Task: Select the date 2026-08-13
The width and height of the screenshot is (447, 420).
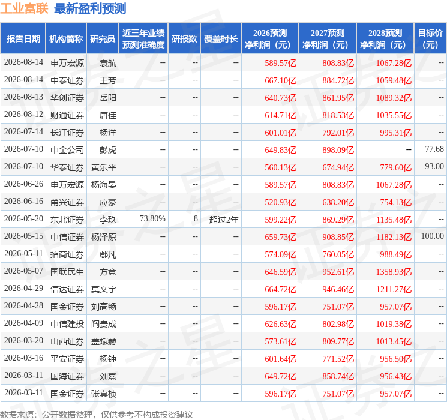Action: [x=23, y=97]
